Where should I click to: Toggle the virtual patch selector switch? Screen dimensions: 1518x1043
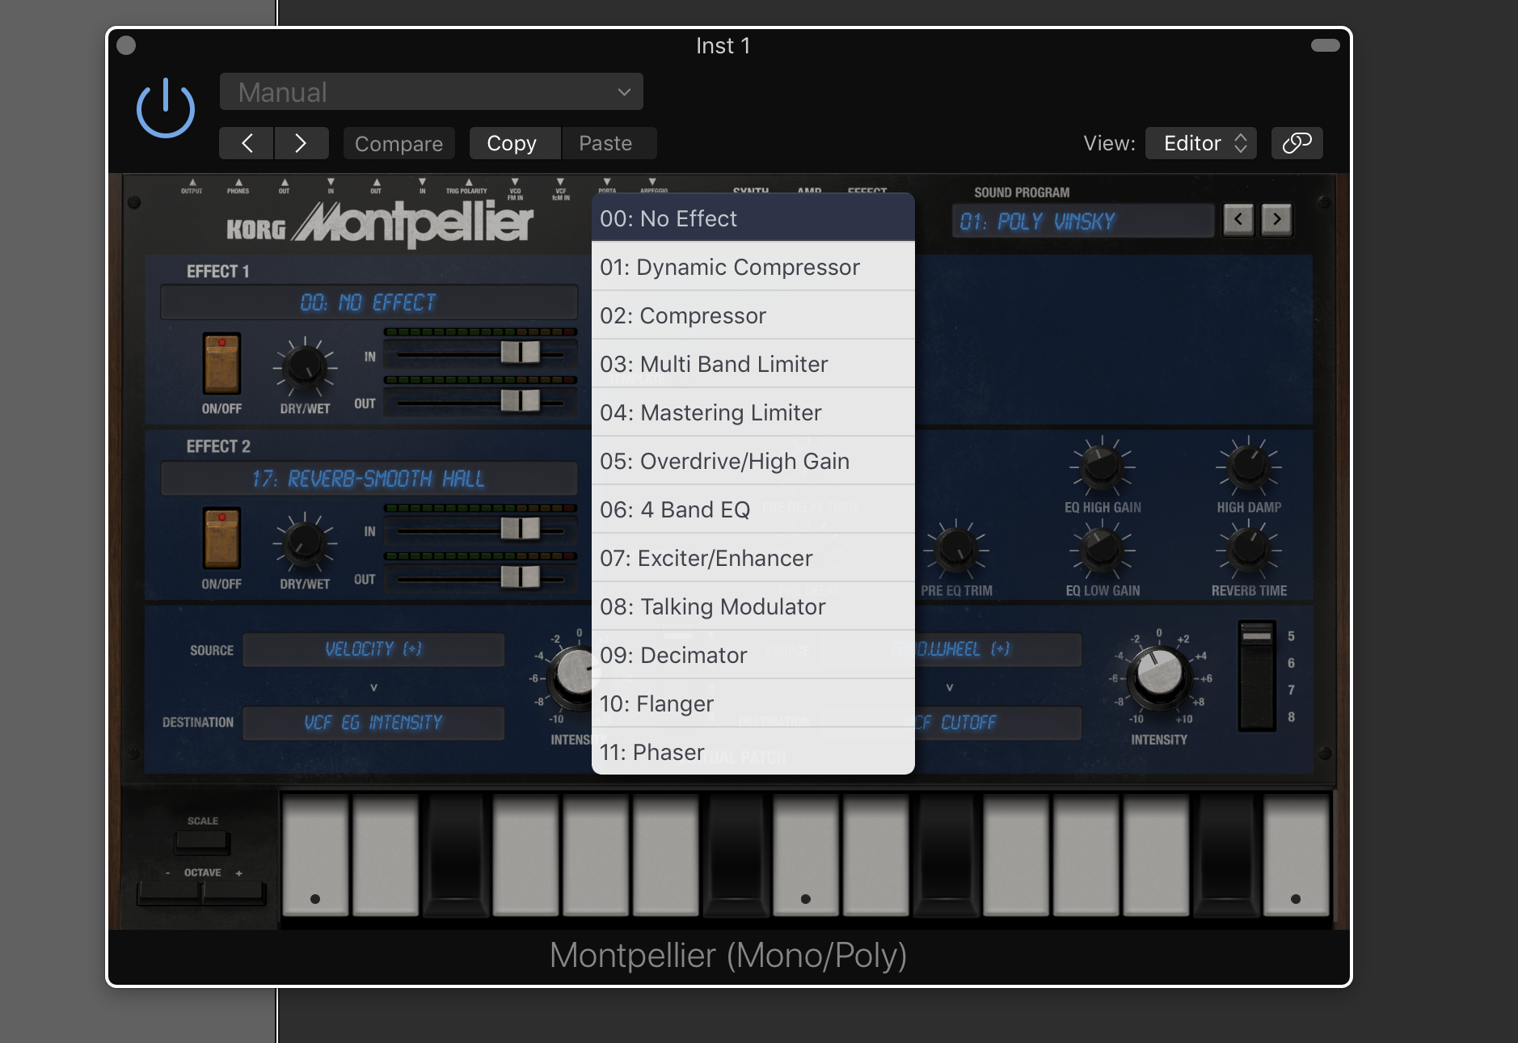pyautogui.click(x=1257, y=676)
